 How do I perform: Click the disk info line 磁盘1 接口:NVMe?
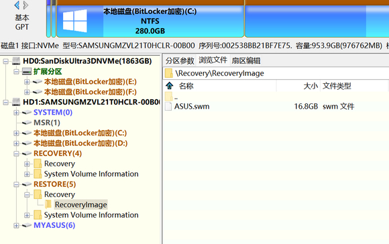(x=194, y=46)
